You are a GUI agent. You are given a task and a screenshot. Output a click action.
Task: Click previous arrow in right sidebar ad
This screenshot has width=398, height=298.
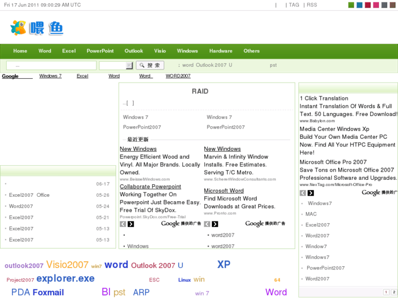pyautogui.click(x=303, y=193)
